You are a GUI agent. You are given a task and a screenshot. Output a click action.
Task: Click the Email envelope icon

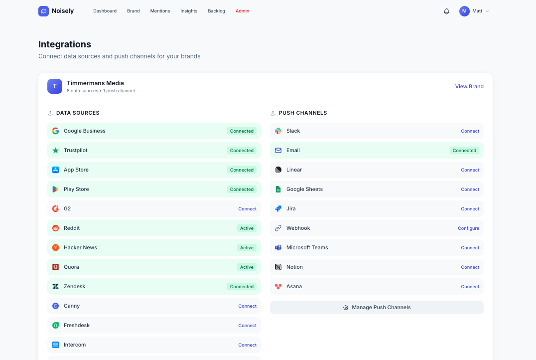tap(278, 151)
